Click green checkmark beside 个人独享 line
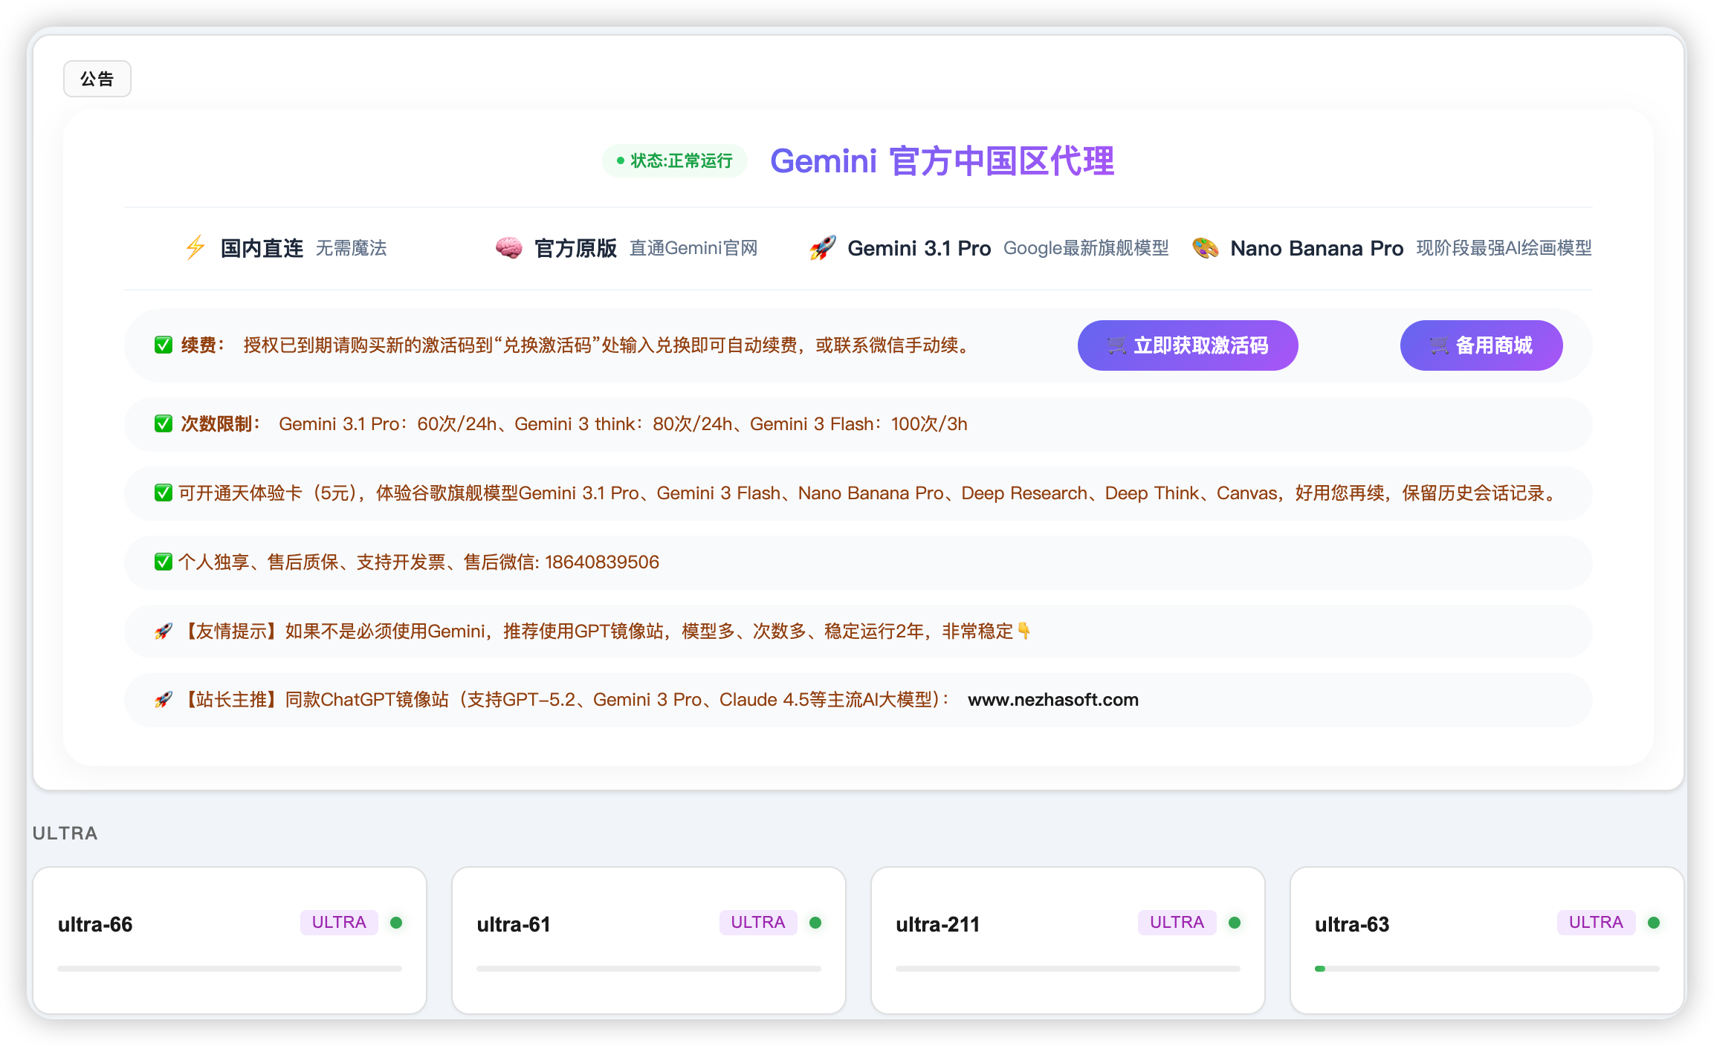Screen dimensions: 1714x1046 pos(164,562)
